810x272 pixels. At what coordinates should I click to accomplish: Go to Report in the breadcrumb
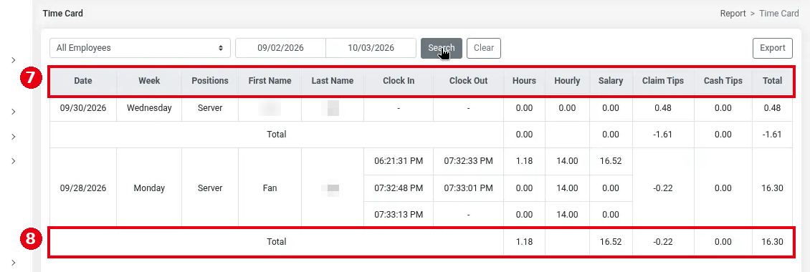pos(733,14)
